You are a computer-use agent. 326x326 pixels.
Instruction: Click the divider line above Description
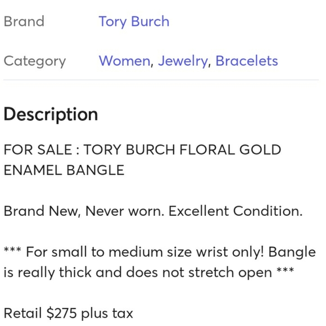(x=161, y=80)
